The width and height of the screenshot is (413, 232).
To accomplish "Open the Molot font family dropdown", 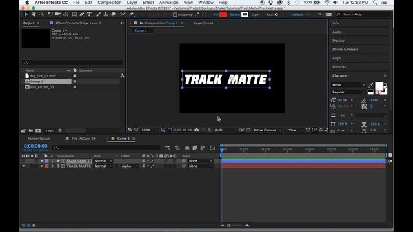I will 348,85.
